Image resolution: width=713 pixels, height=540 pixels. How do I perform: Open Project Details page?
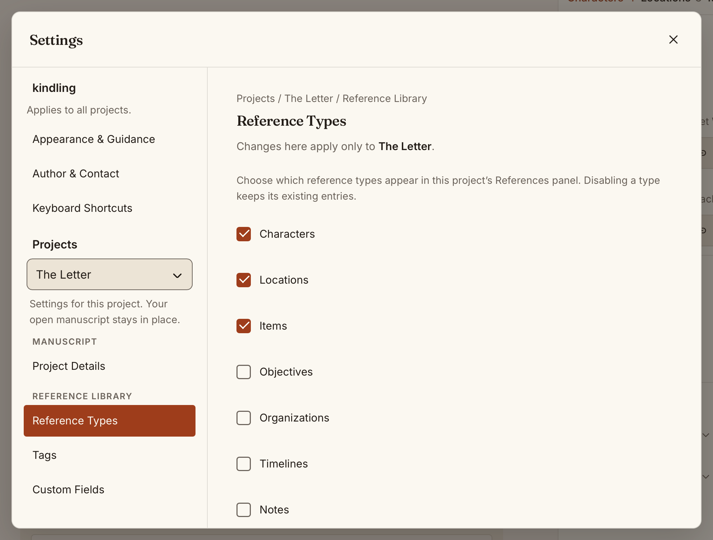[110, 366]
